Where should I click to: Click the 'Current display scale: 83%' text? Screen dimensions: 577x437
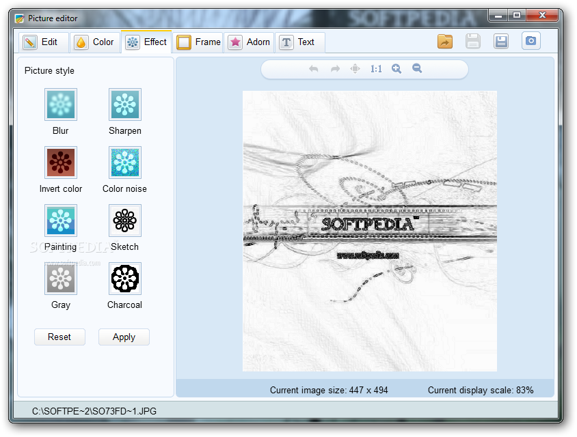point(481,390)
